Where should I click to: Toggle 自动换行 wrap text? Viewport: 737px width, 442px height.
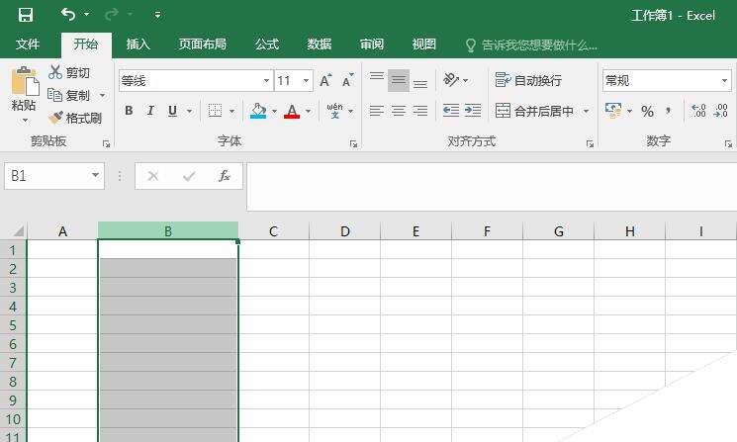click(x=528, y=80)
